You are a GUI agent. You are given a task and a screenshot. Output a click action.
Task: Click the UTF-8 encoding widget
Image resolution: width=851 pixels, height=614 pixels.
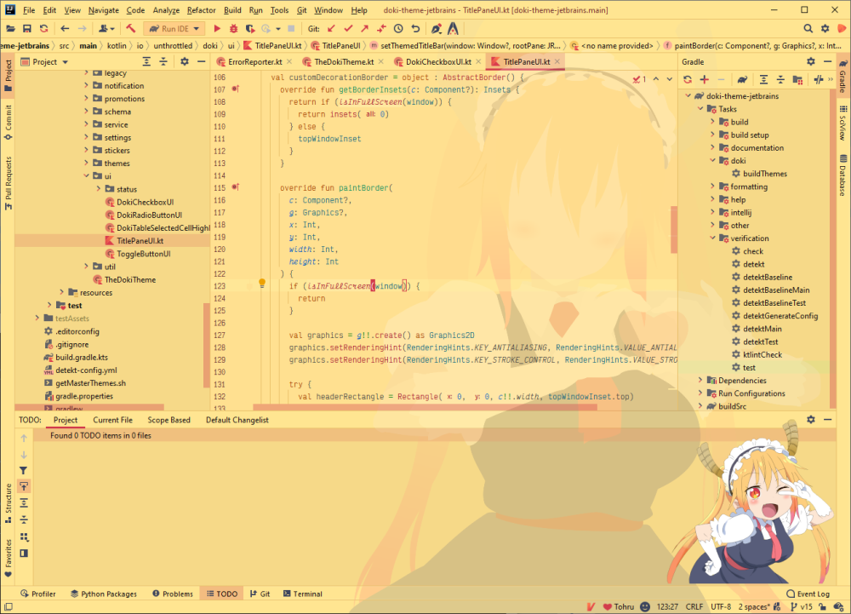(721, 607)
